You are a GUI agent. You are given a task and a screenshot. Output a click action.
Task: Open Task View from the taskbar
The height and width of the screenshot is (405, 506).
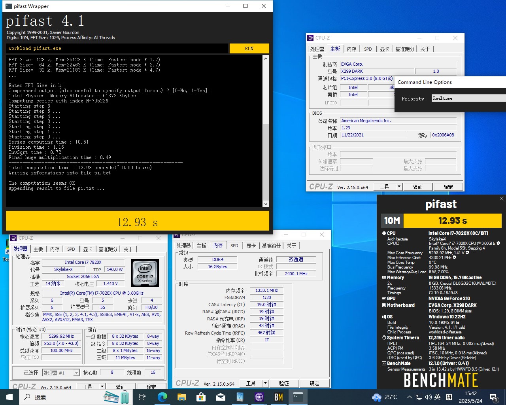pyautogui.click(x=142, y=397)
